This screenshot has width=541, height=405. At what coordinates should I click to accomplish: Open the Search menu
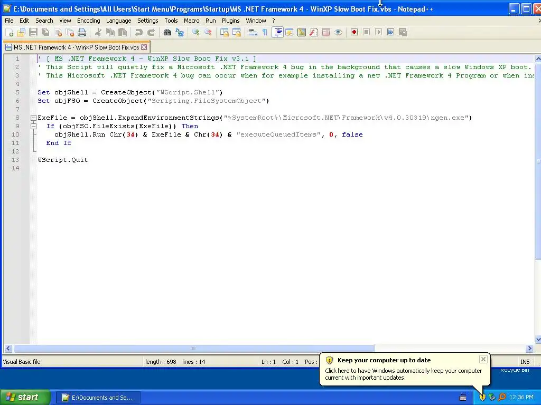44,21
